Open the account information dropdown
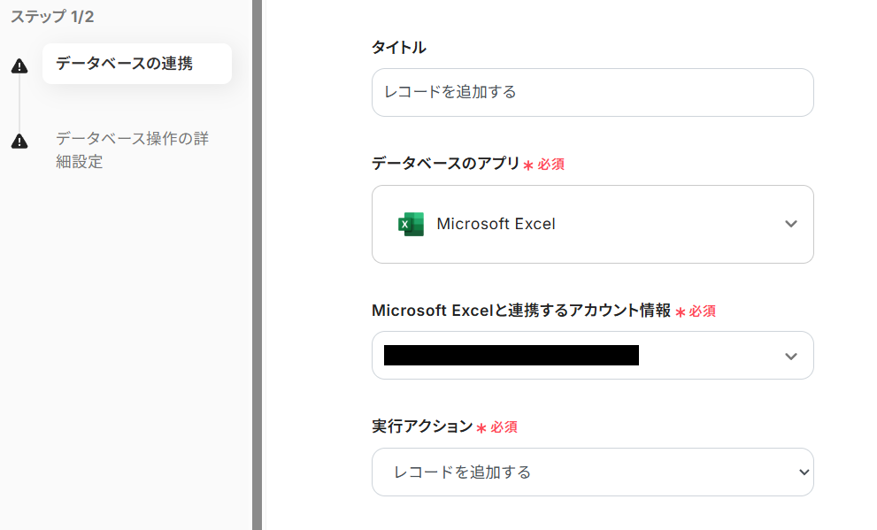 pyautogui.click(x=592, y=356)
